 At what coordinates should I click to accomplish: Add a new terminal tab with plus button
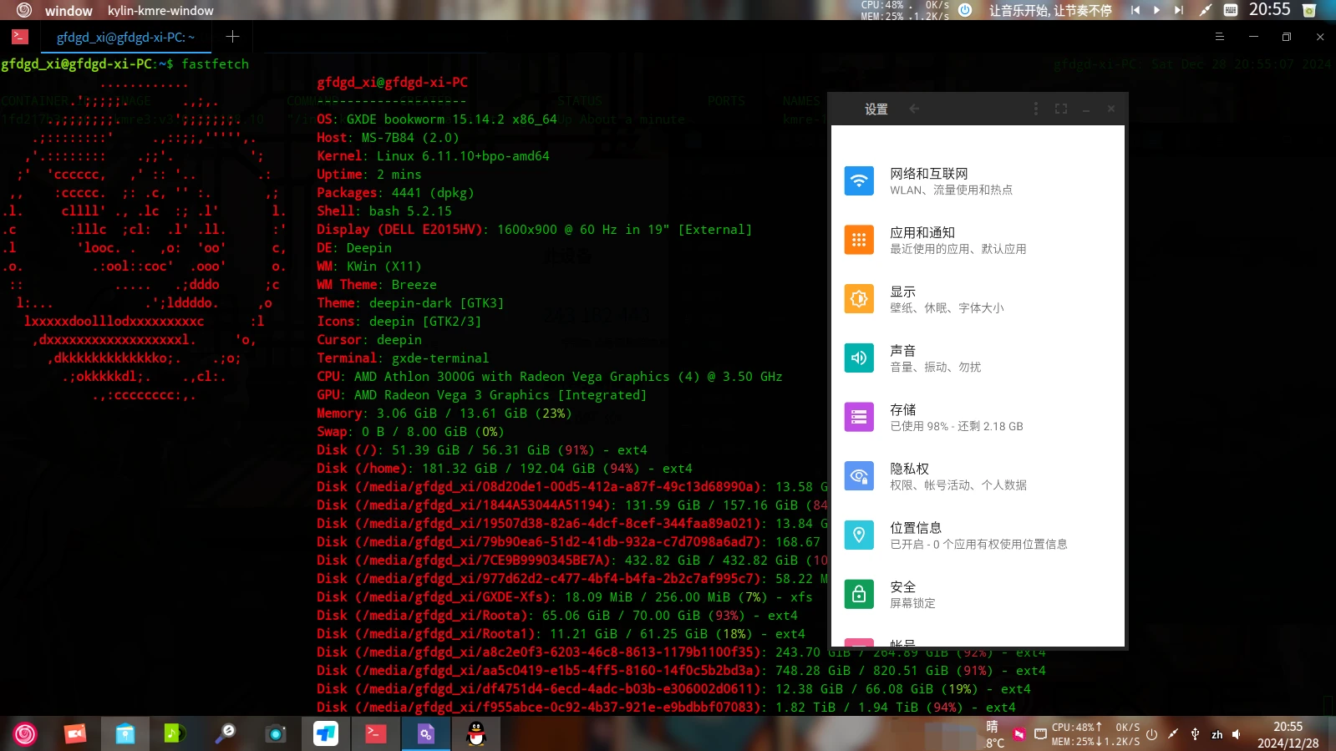coord(232,37)
